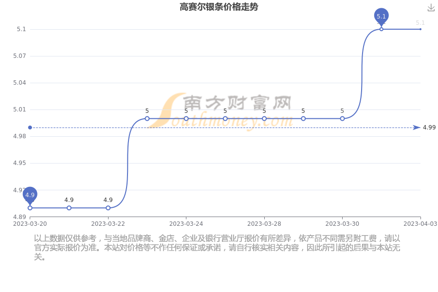Click the 5.1 y-axis label
The image size is (438, 292).
coord(21,29)
